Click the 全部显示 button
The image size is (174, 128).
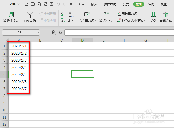point(47,14)
